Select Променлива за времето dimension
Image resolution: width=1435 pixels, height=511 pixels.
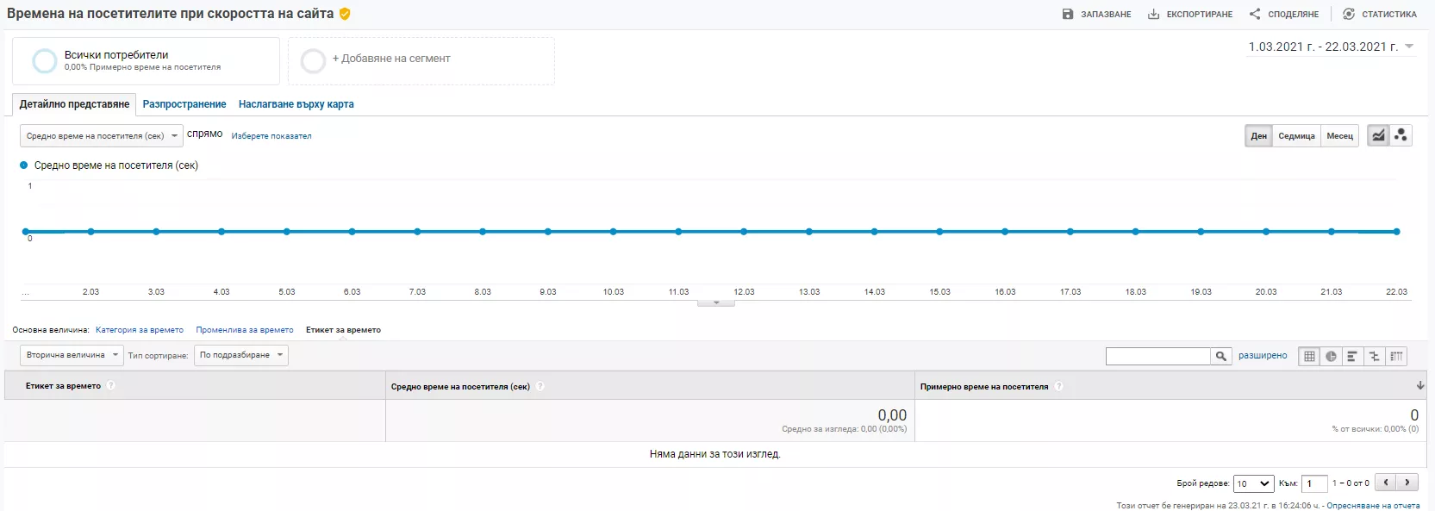pos(245,330)
